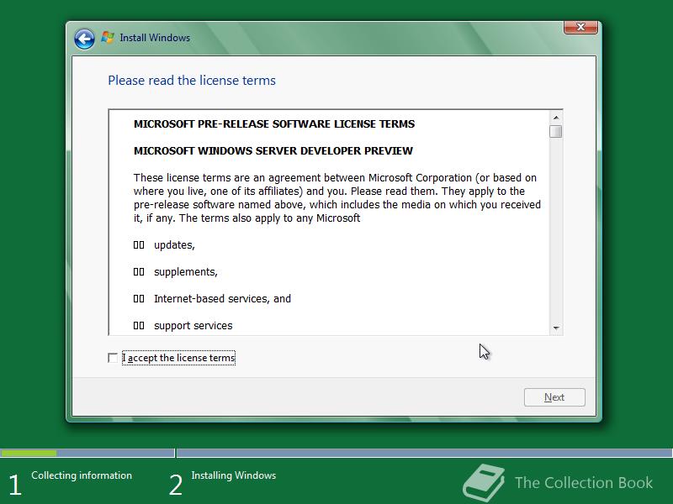Click the Windows flag icon beside Install Windows
This screenshot has height=504, width=673.
click(x=108, y=37)
